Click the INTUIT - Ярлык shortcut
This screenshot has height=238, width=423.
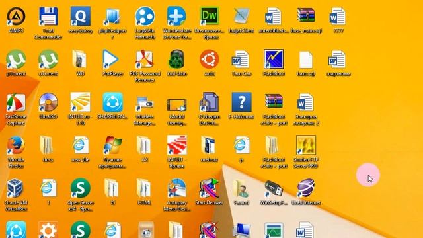[x=176, y=145]
